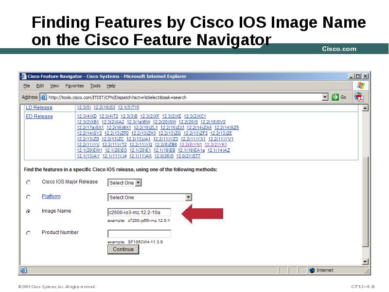Image resolution: width=389 pixels, height=292 pixels.
Task: Open release link 12.3(4)XD
Action: pyautogui.click(x=87, y=116)
